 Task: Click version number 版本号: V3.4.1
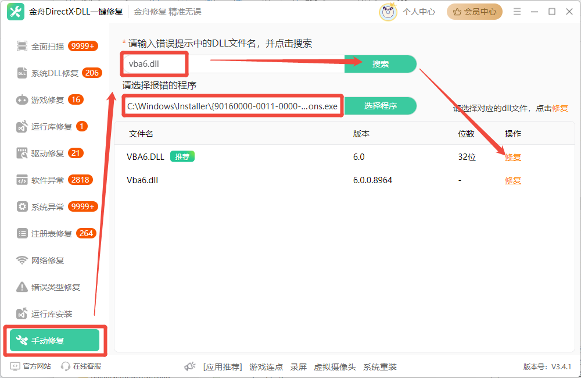coord(547,367)
